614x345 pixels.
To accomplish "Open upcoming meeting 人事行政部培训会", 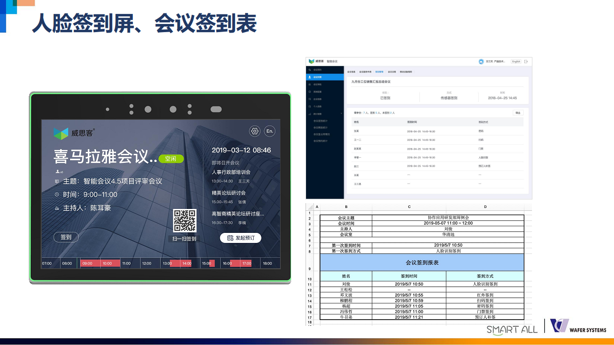I will [231, 172].
